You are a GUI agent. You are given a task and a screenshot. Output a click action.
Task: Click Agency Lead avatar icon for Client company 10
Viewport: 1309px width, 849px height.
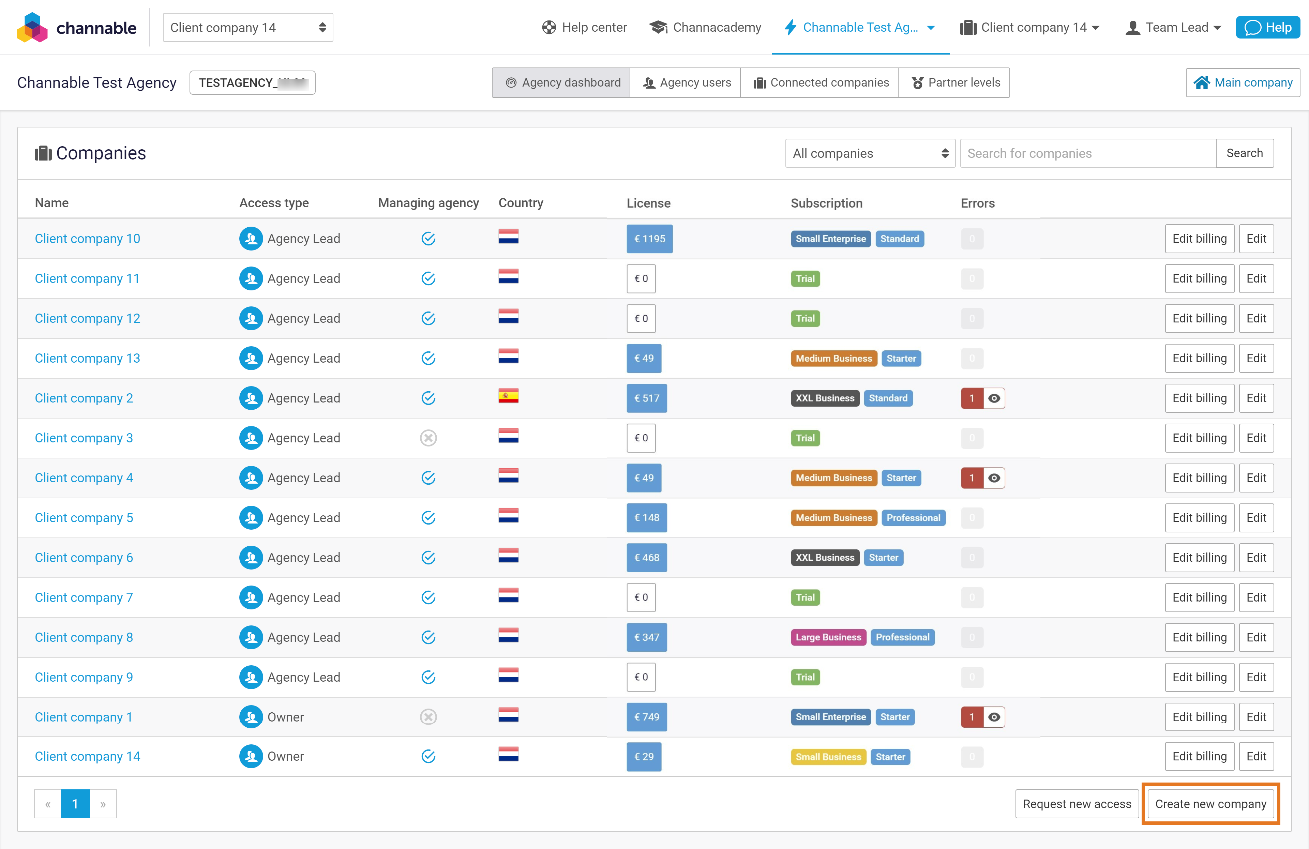pos(251,239)
